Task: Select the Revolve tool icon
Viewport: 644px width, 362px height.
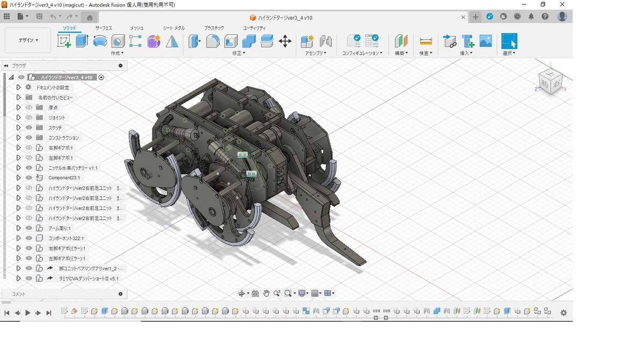Action: pos(100,41)
